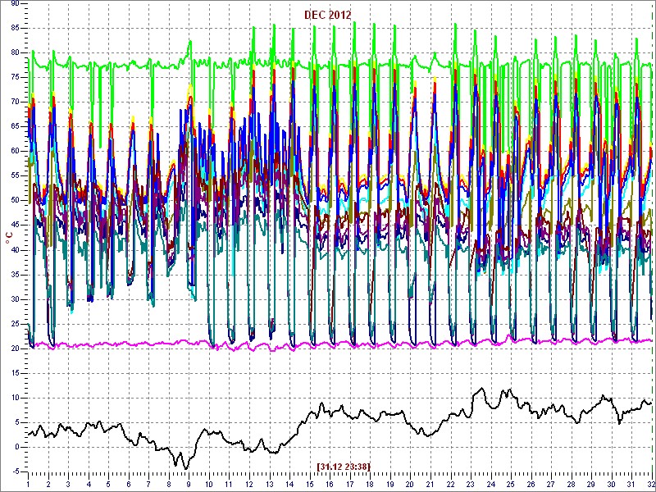Click the 90 label on the y-axis
This screenshot has height=492, width=656.
[15, 3]
